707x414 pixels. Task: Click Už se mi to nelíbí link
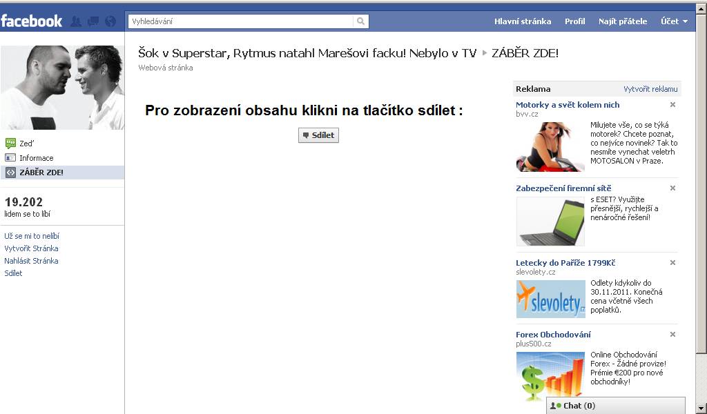32,236
